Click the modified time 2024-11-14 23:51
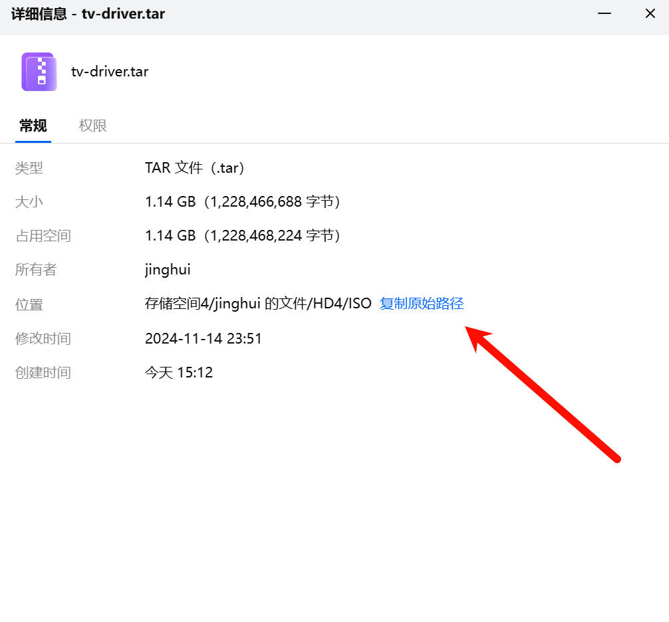Viewport: 669px width, 622px height. tap(203, 339)
